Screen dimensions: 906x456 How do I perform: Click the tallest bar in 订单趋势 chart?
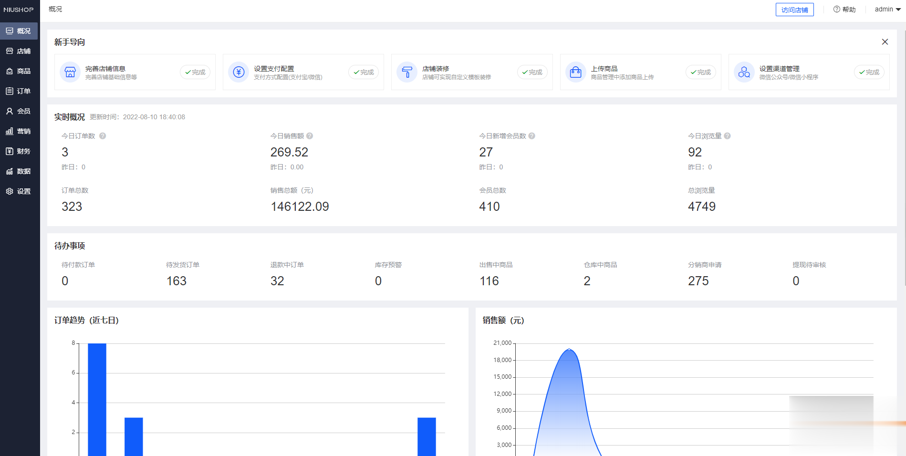tap(97, 400)
